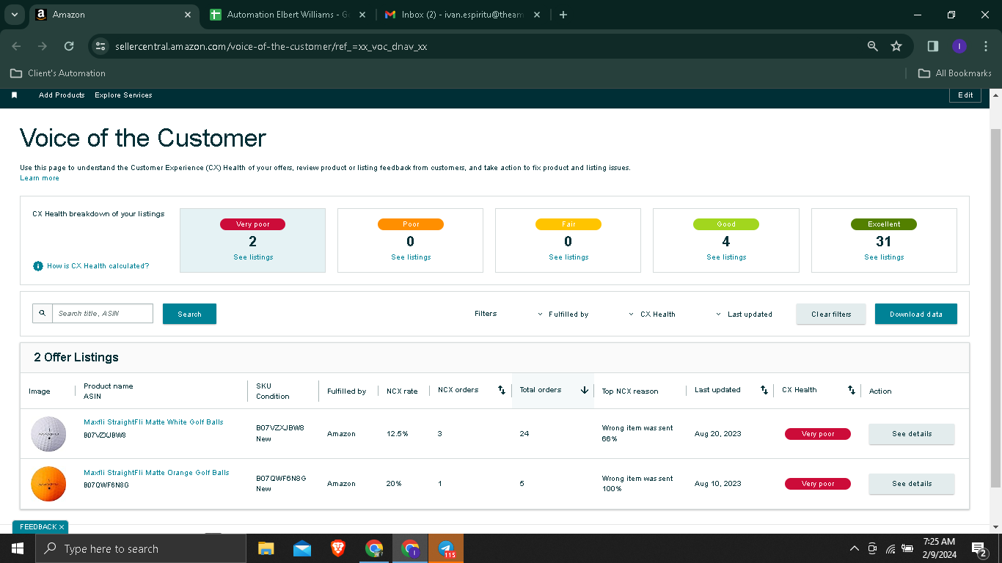1002x563 pixels.
Task: Go back using the browser back arrow
Action: [17, 46]
